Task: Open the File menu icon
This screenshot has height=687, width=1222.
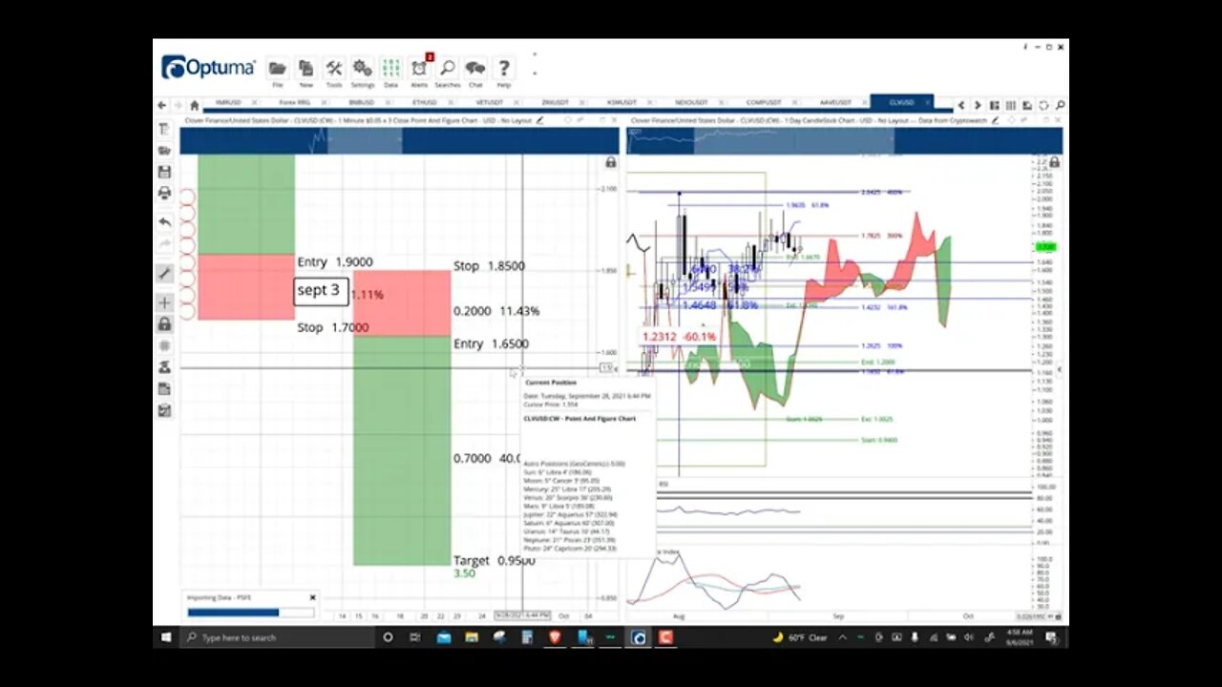Action: tap(278, 69)
